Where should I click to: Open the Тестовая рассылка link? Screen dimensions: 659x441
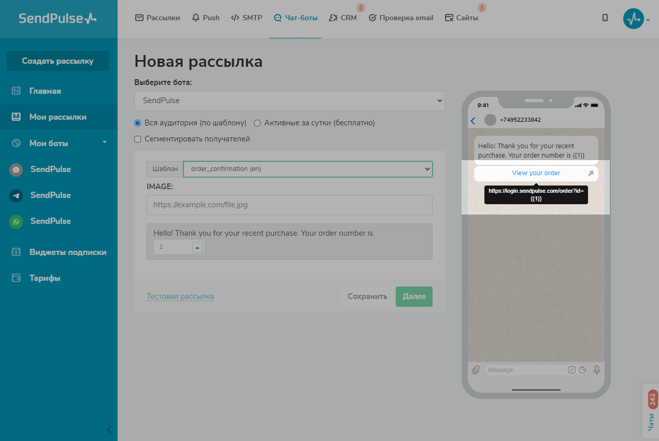pyautogui.click(x=180, y=296)
